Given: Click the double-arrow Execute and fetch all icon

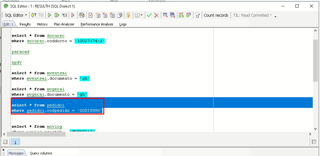Looking at the screenshot, I should tap(57, 15).
